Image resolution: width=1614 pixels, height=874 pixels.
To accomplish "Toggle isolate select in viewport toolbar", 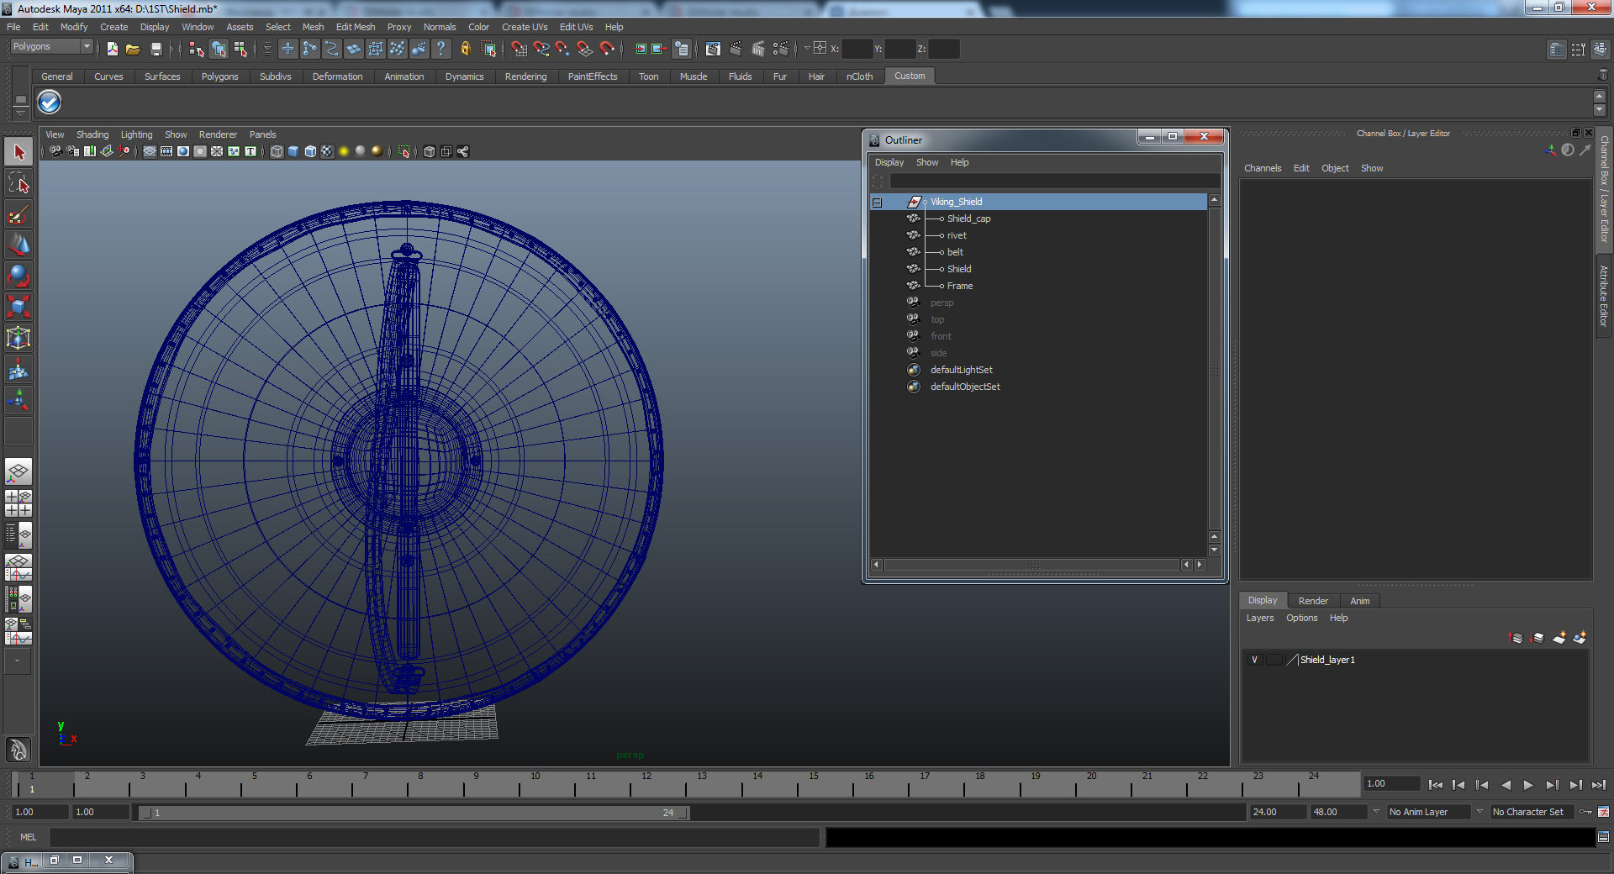I will point(404,151).
